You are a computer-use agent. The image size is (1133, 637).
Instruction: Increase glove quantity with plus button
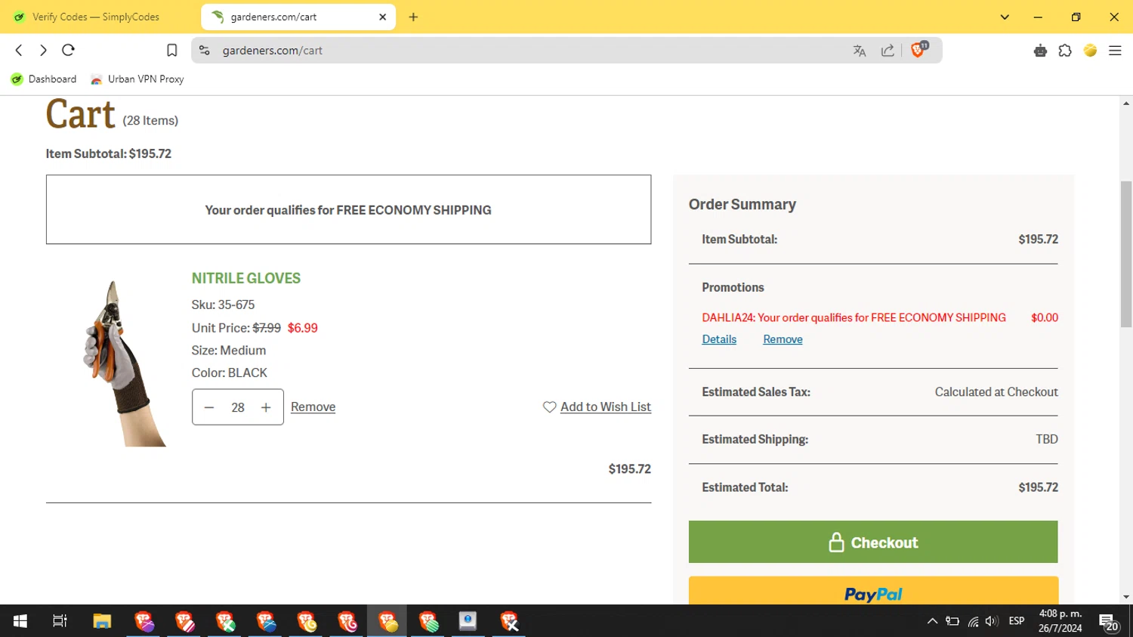(266, 407)
